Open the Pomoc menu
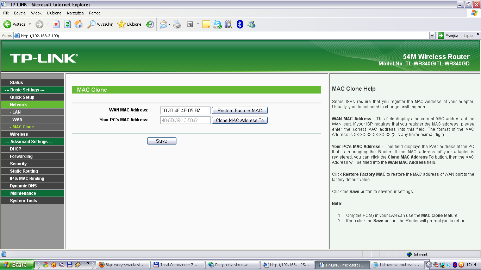This screenshot has height=270, width=481. (95, 13)
